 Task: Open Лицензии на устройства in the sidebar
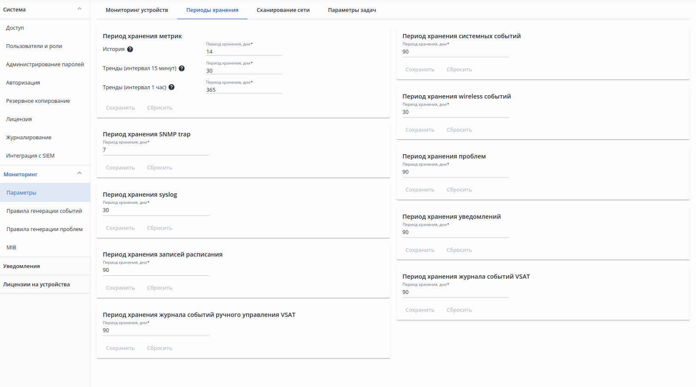click(37, 285)
